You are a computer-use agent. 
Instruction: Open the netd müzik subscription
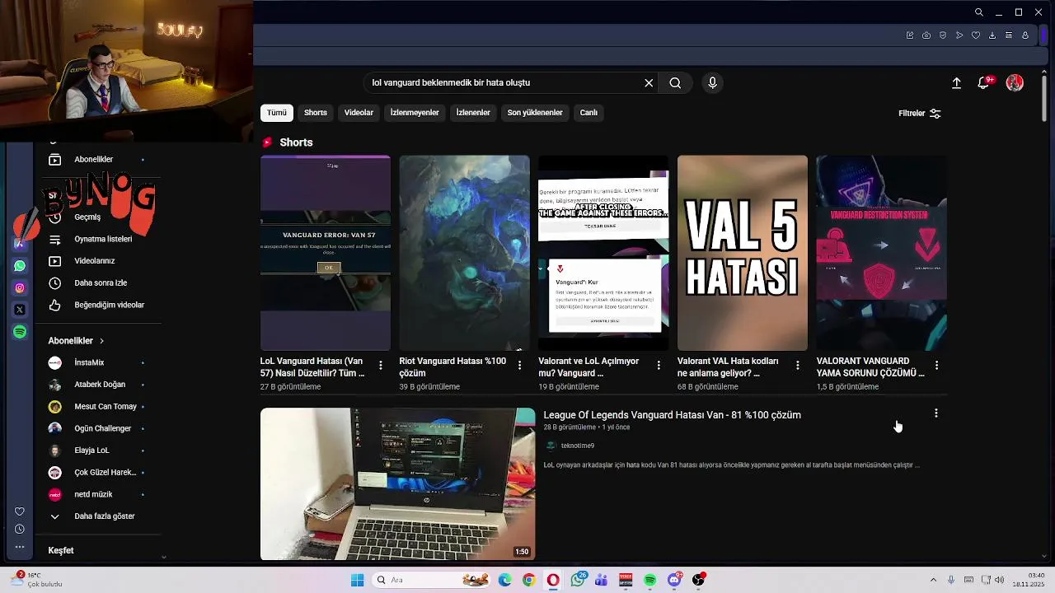point(93,494)
